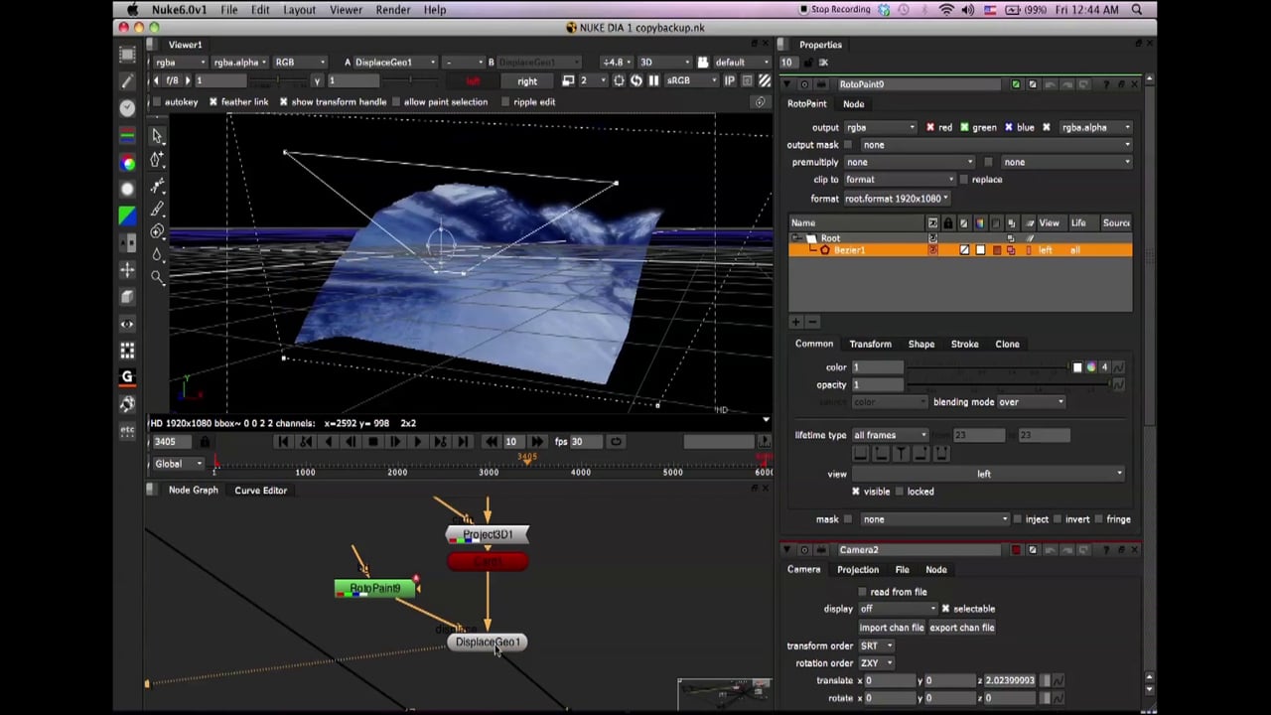Disable the feather link checkbox
The width and height of the screenshot is (1271, 715).
click(212, 101)
